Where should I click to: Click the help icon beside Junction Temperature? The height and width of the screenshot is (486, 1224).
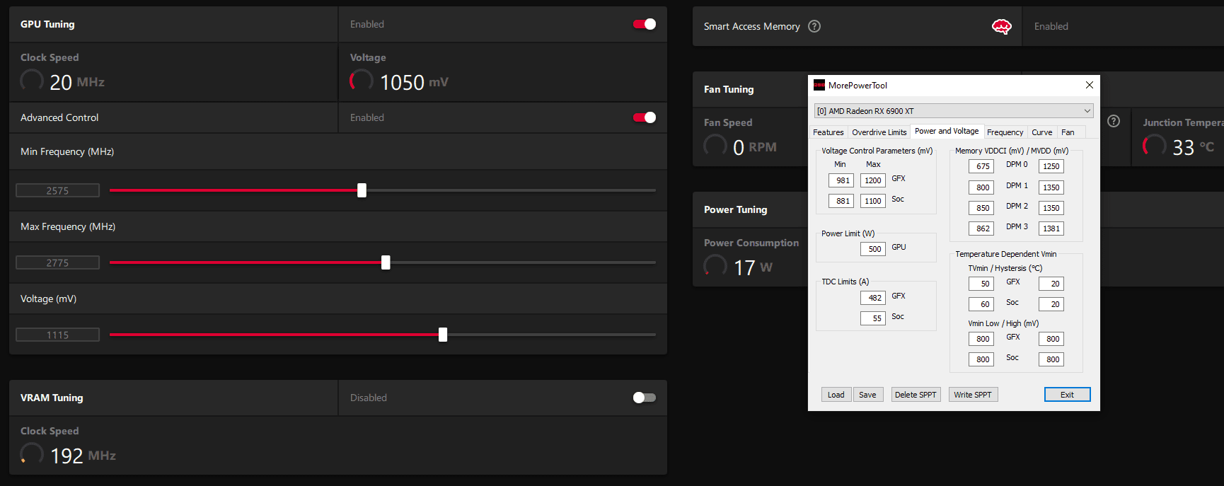click(x=1114, y=121)
